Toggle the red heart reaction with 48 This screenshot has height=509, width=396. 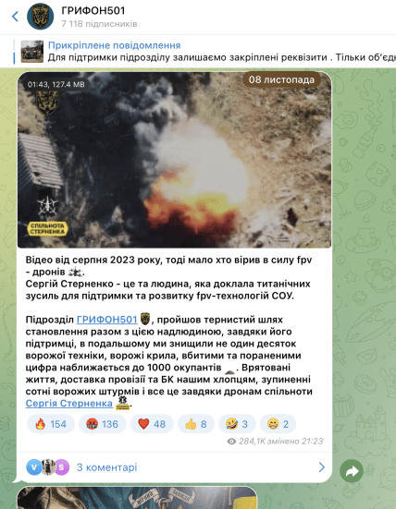click(152, 424)
